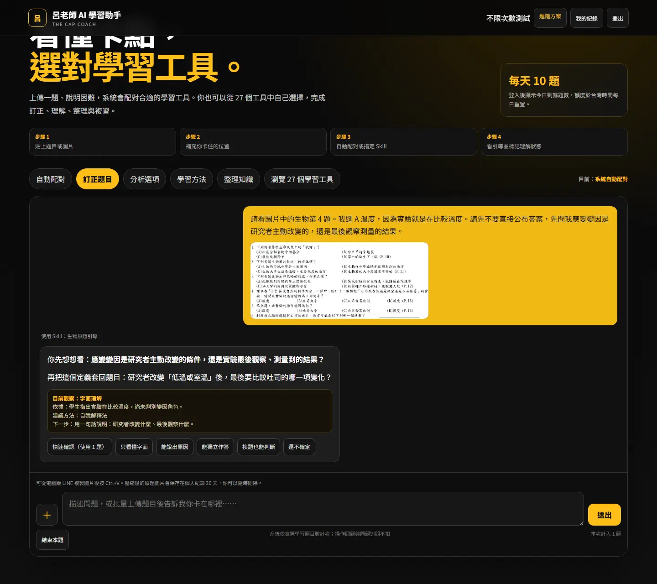Open the 整理知識 tab

(239, 179)
